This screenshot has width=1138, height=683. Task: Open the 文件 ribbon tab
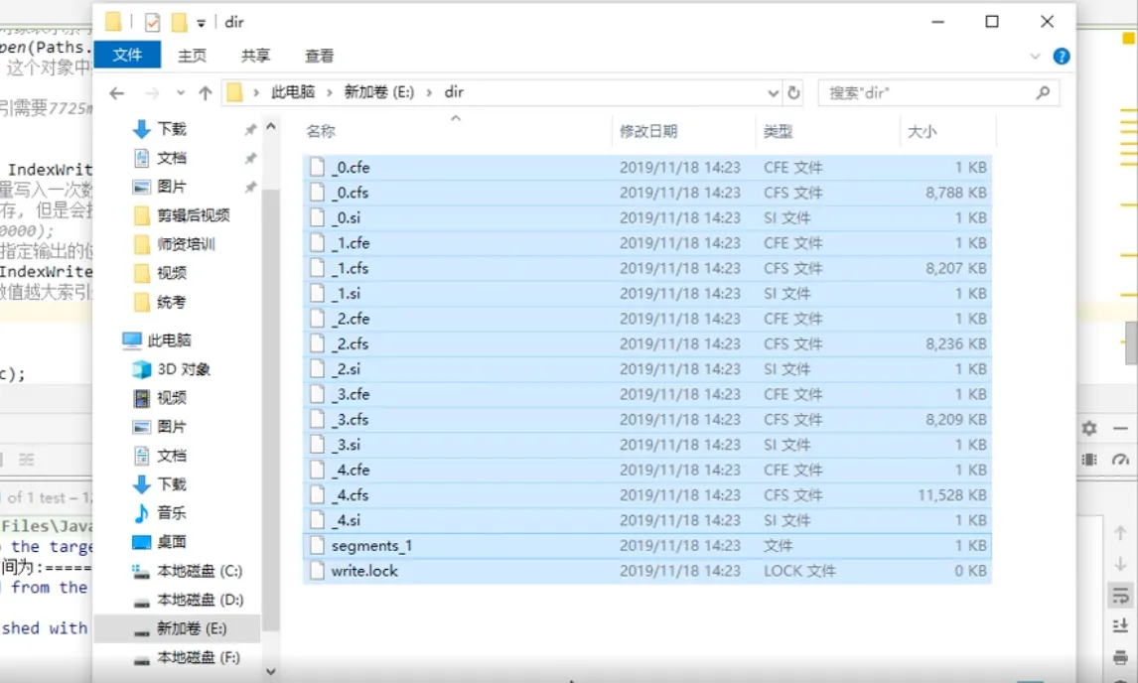(x=127, y=56)
